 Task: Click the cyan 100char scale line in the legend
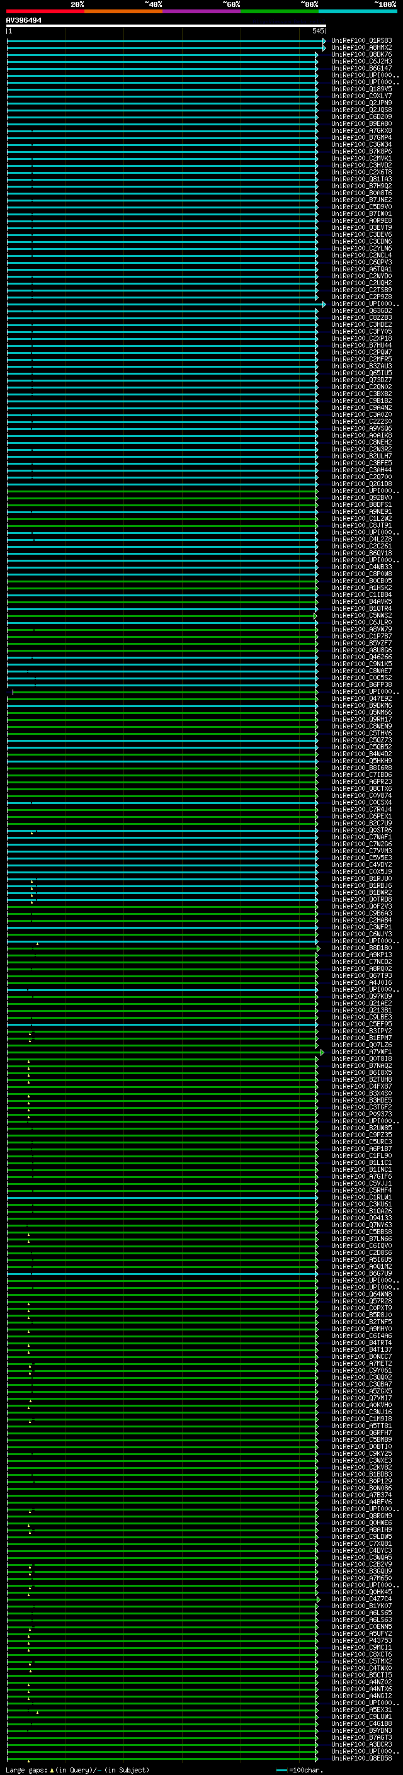pyautogui.click(x=281, y=1770)
